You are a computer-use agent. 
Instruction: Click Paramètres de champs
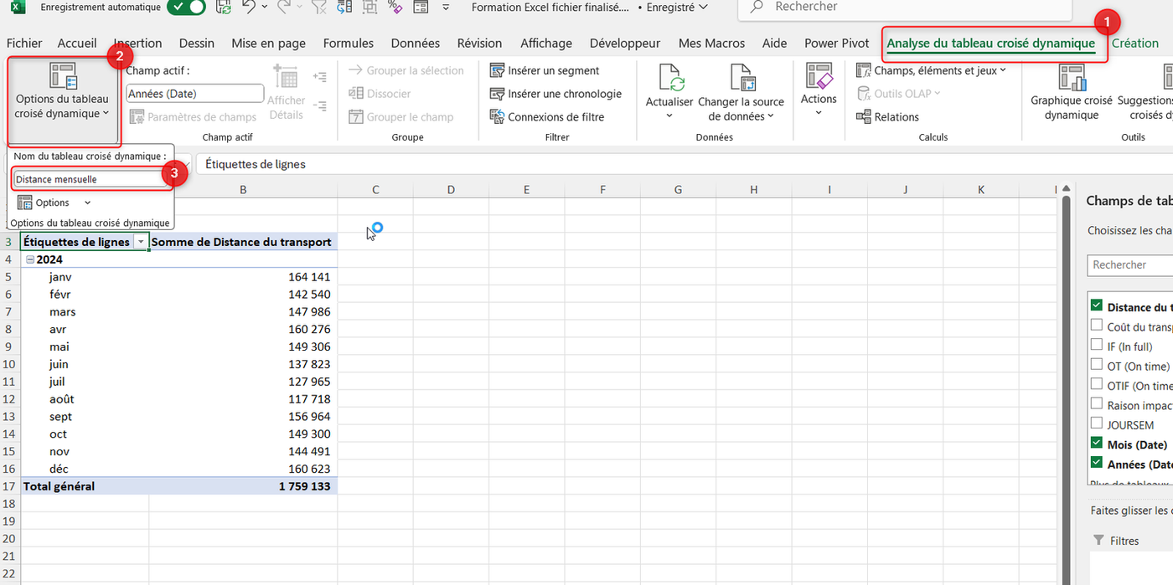click(x=193, y=117)
